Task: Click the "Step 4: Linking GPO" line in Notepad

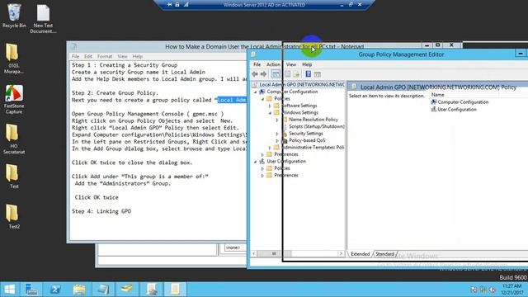Action: [x=101, y=211]
